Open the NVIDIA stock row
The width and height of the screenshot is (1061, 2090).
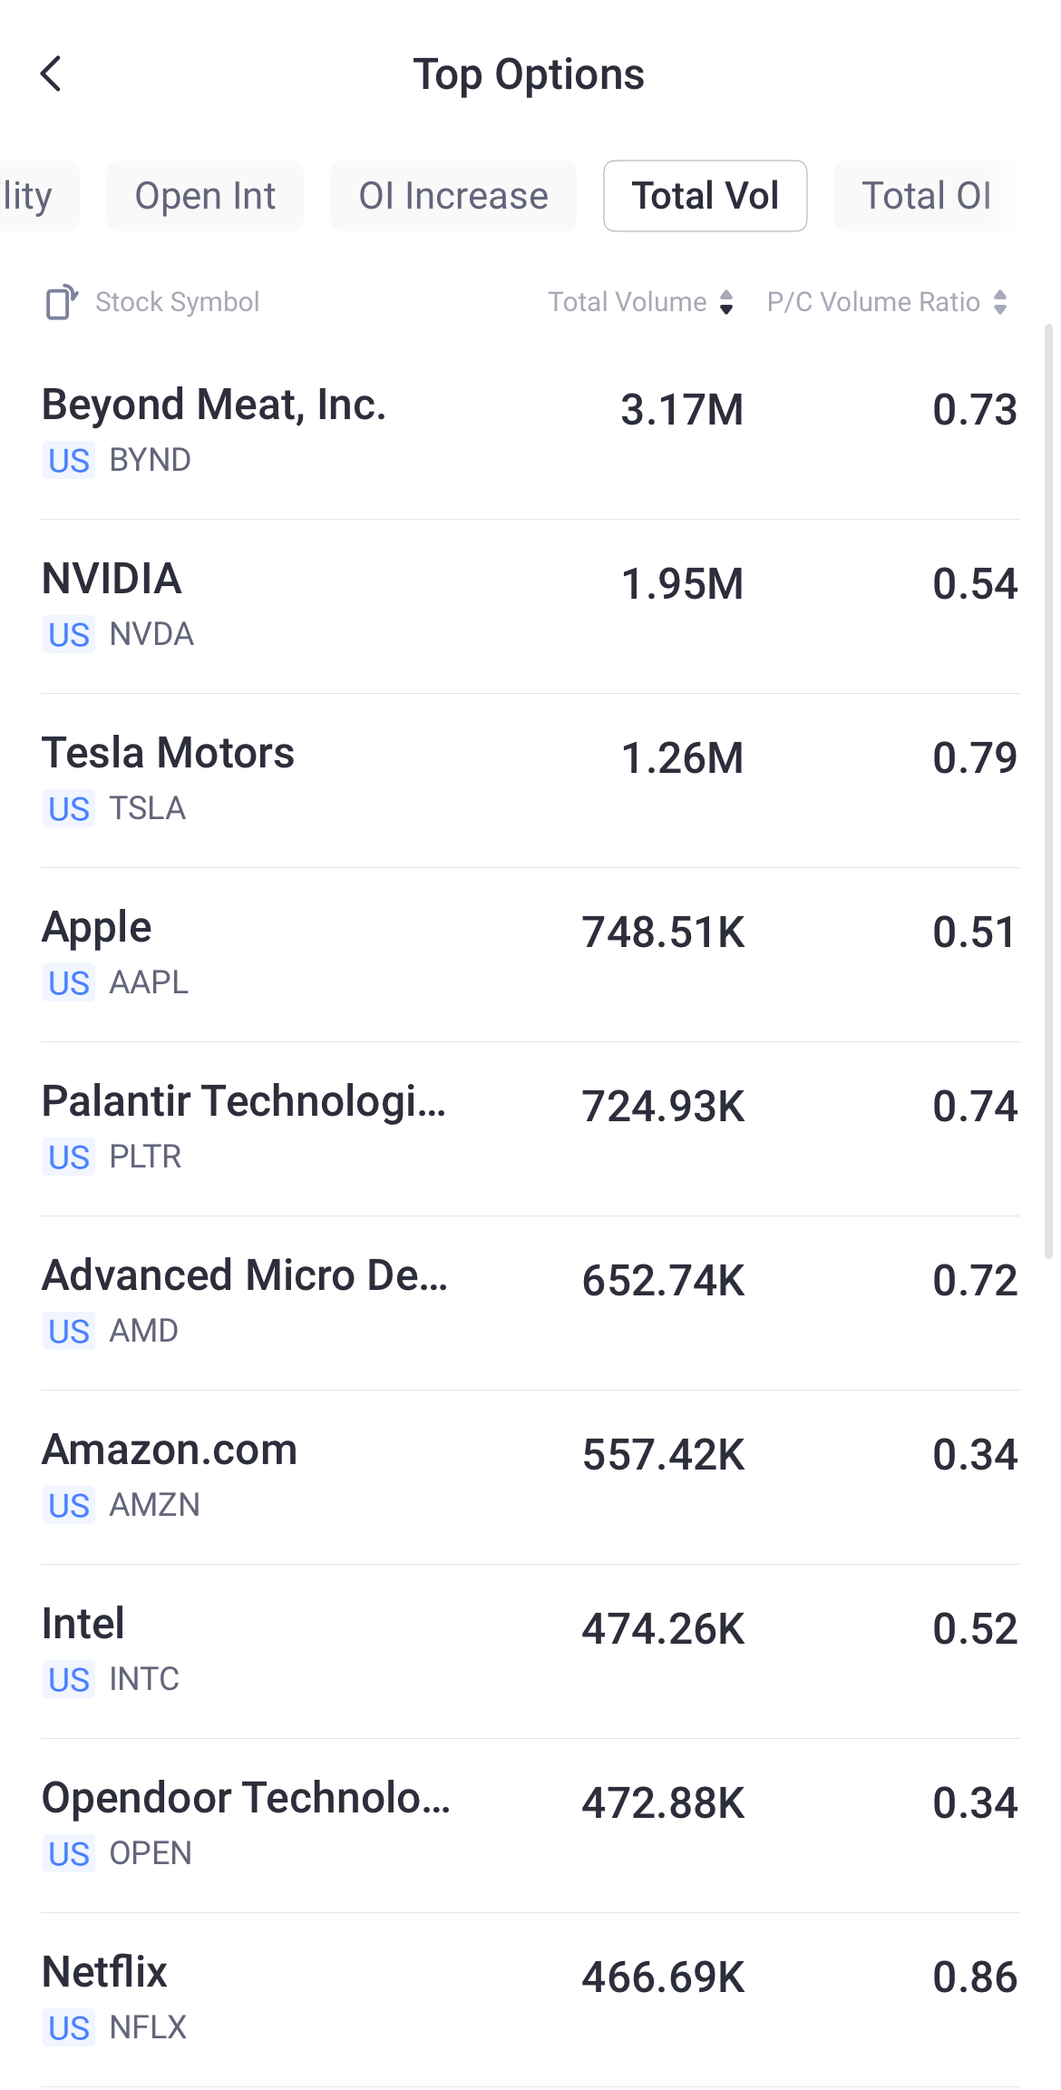point(530,605)
